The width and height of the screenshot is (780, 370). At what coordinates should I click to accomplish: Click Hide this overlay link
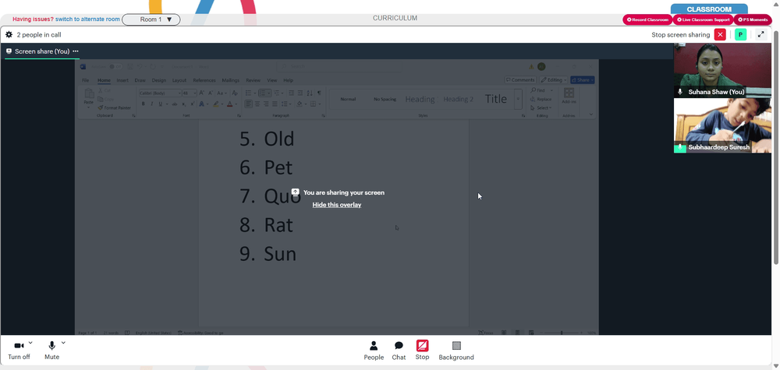tap(337, 205)
